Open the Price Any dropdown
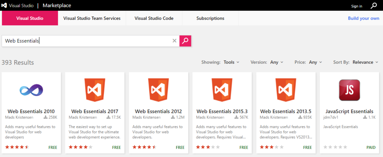The height and width of the screenshot is (157, 383). click(315, 62)
